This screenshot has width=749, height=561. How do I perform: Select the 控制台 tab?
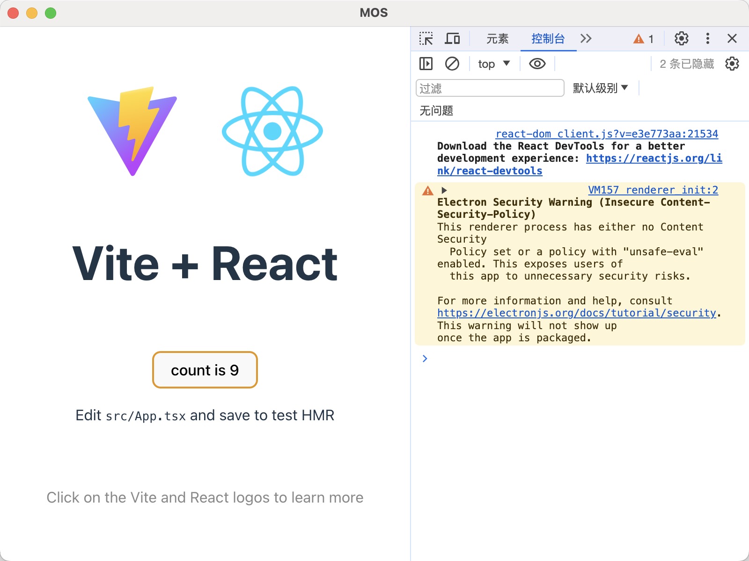[548, 39]
